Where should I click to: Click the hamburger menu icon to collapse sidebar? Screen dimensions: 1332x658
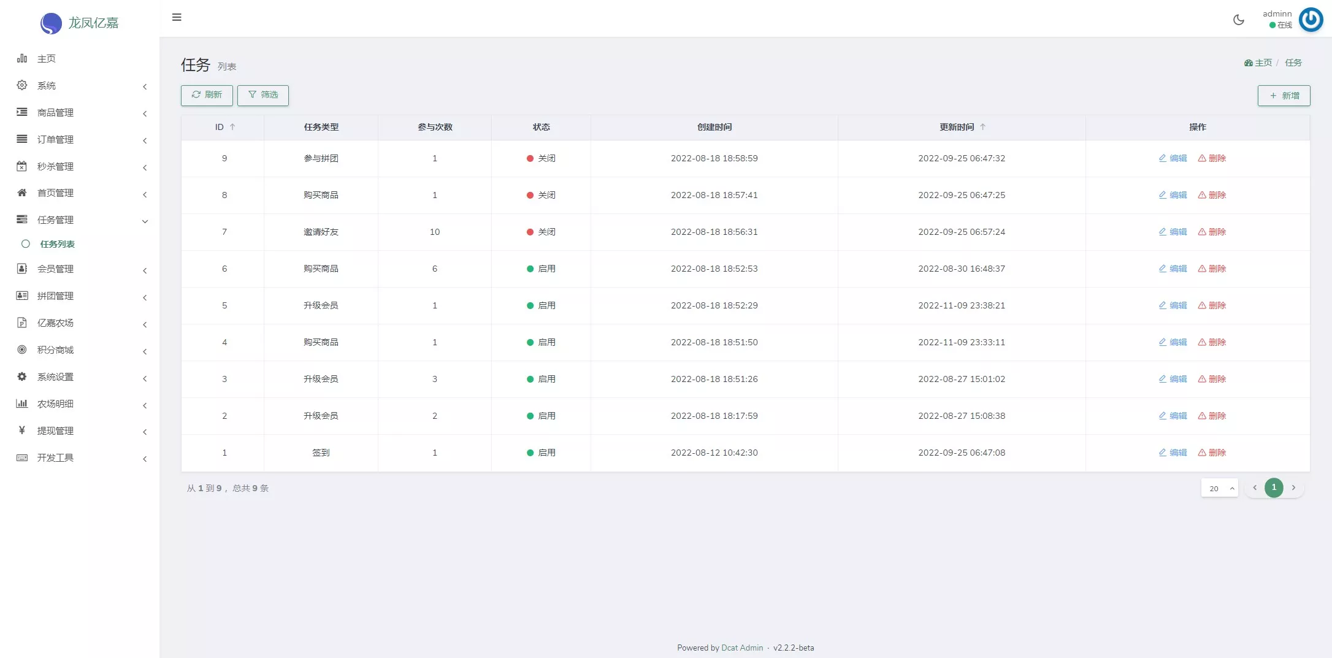(x=177, y=17)
